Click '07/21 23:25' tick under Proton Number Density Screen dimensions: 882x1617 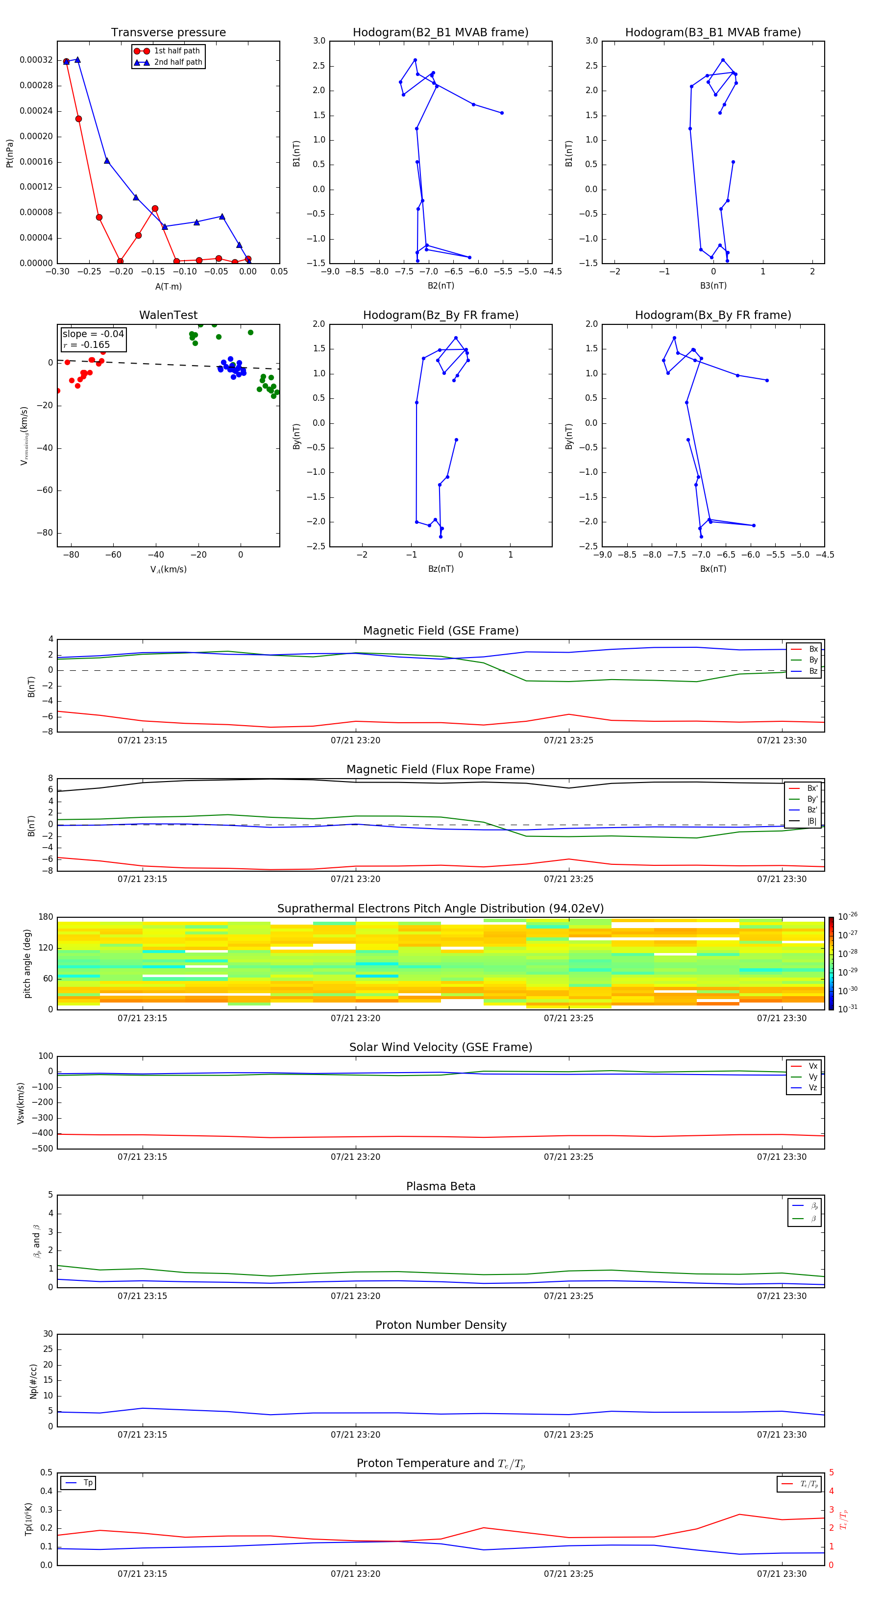coord(569,1435)
